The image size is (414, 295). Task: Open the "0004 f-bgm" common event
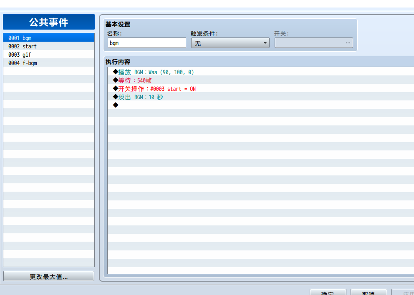point(49,63)
